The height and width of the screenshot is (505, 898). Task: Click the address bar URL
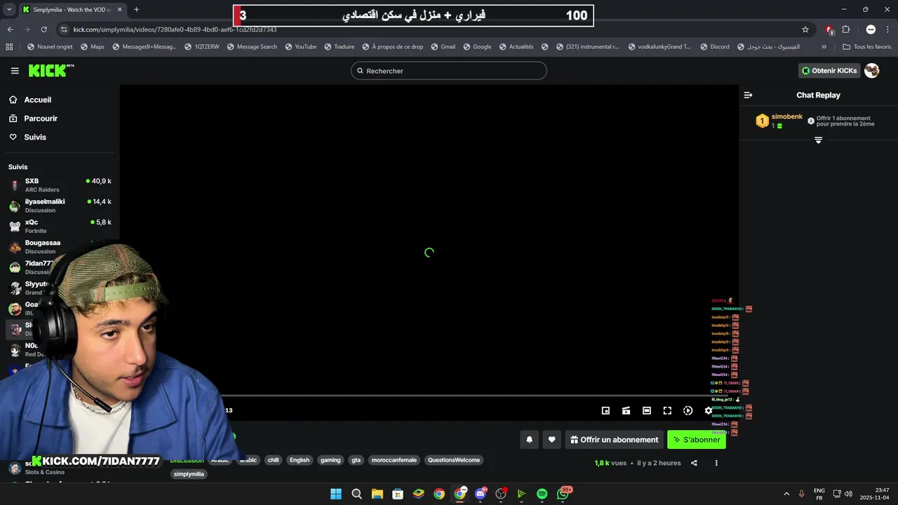[175, 29]
